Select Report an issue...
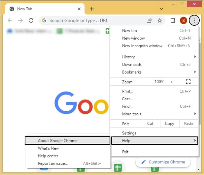Screen dimensions: 204x175 (68, 163)
